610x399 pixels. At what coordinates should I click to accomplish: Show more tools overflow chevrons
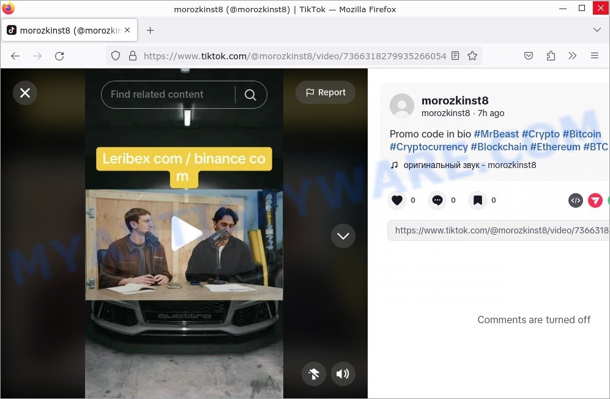(572, 56)
